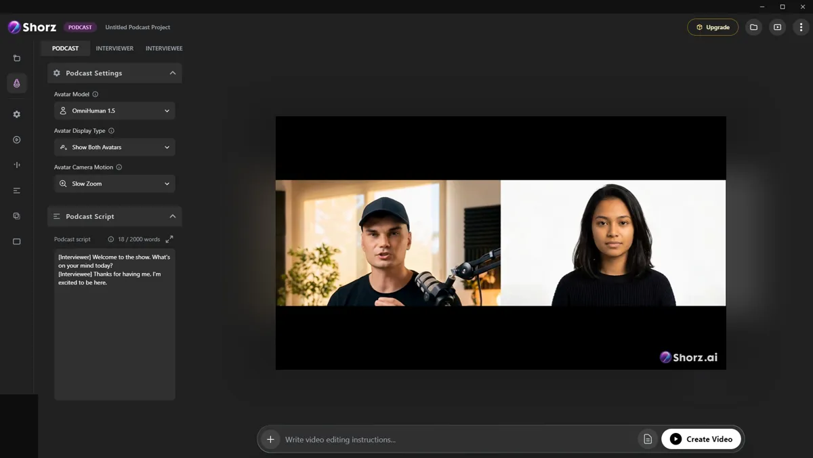
Task: Click the rectangle frame sidebar icon
Action: click(x=17, y=241)
